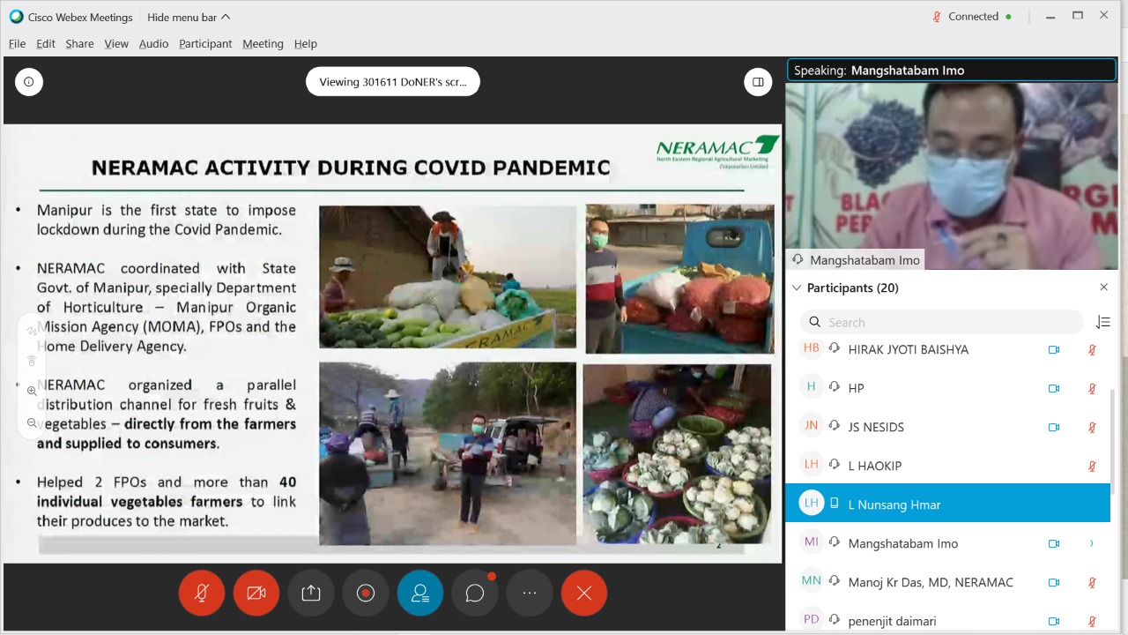Zoom in on shared content

pyautogui.click(x=32, y=391)
